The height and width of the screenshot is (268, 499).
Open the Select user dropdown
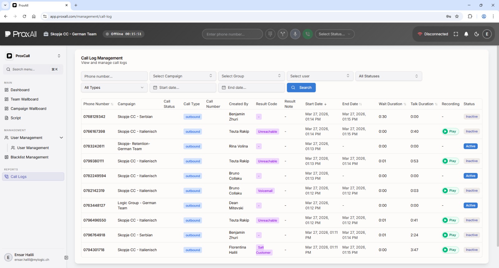tap(320, 76)
